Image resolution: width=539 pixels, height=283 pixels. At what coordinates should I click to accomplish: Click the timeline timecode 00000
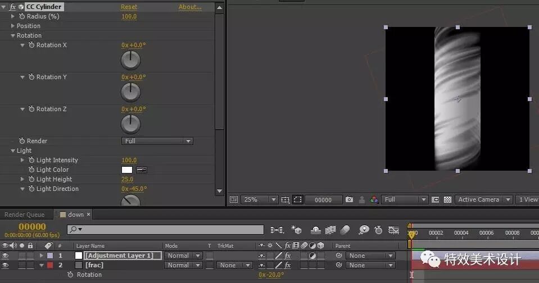tap(32, 227)
